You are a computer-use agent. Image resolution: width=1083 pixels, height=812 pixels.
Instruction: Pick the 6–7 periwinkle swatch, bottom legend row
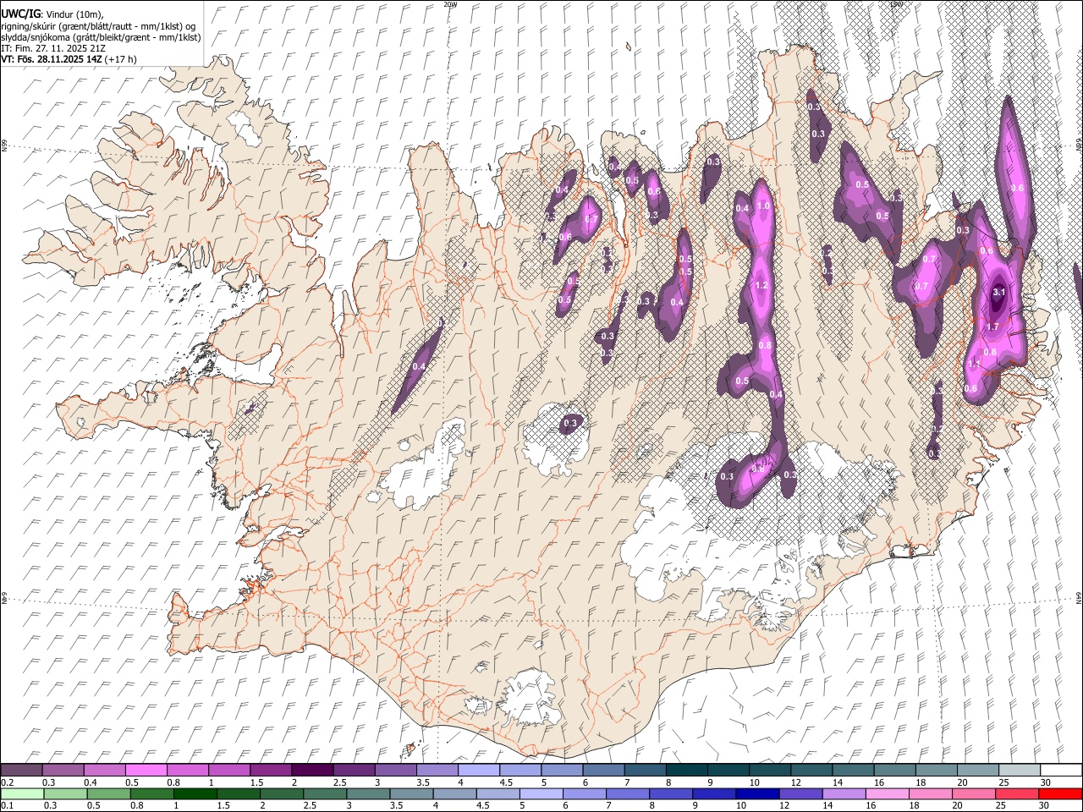pyautogui.click(x=584, y=793)
